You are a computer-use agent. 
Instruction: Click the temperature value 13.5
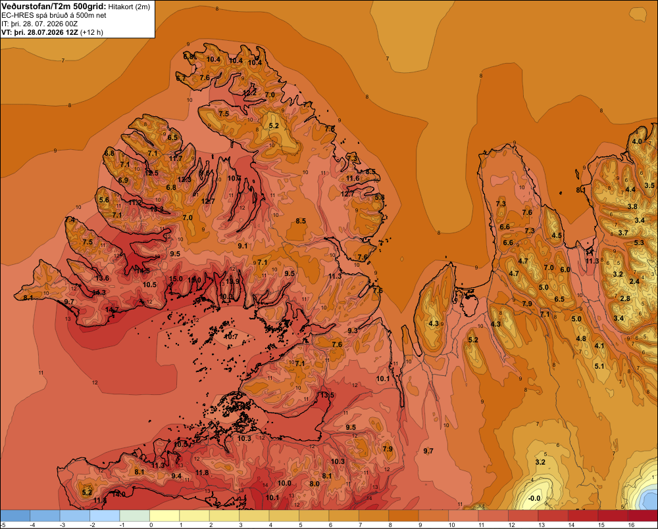coord(327,395)
